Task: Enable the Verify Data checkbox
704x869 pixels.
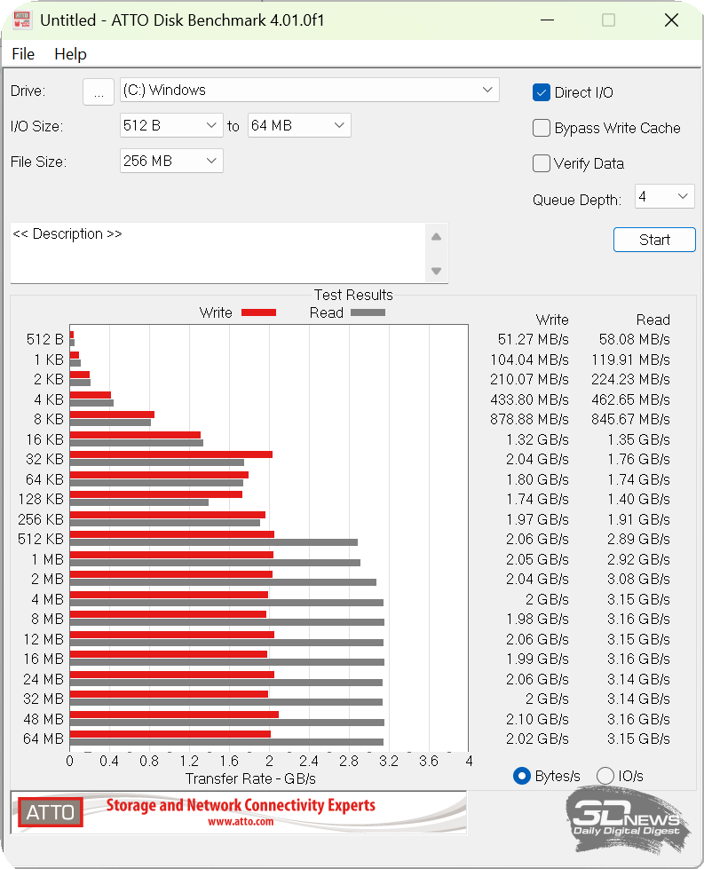Action: pyautogui.click(x=542, y=163)
